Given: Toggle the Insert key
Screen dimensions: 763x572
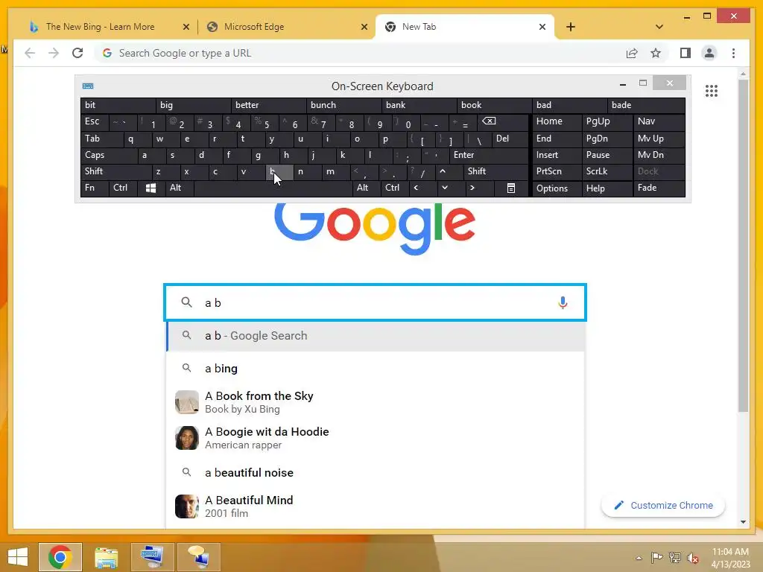Looking at the screenshot, I should [x=557, y=155].
